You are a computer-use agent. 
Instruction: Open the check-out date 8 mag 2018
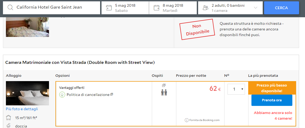coord(173,8)
